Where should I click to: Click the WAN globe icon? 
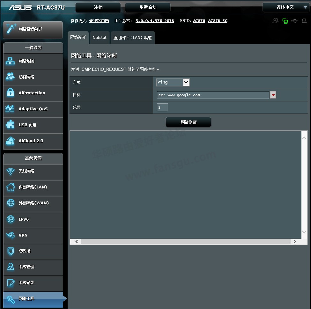click(x=11, y=203)
